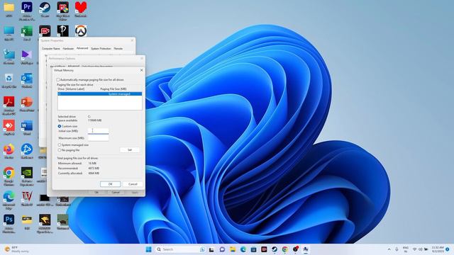Viewport: 454px width, 255px height.
Task: Click the microphone icon in the system tray
Action: click(397, 249)
